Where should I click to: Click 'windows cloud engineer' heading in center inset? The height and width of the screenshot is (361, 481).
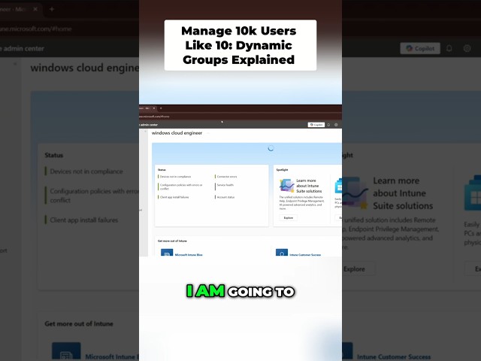177,133
